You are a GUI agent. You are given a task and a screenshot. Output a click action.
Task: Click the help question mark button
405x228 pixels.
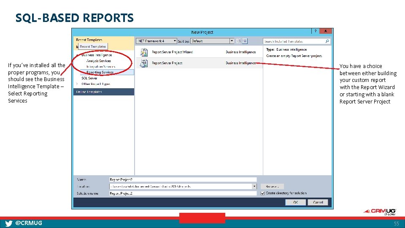coord(316,31)
